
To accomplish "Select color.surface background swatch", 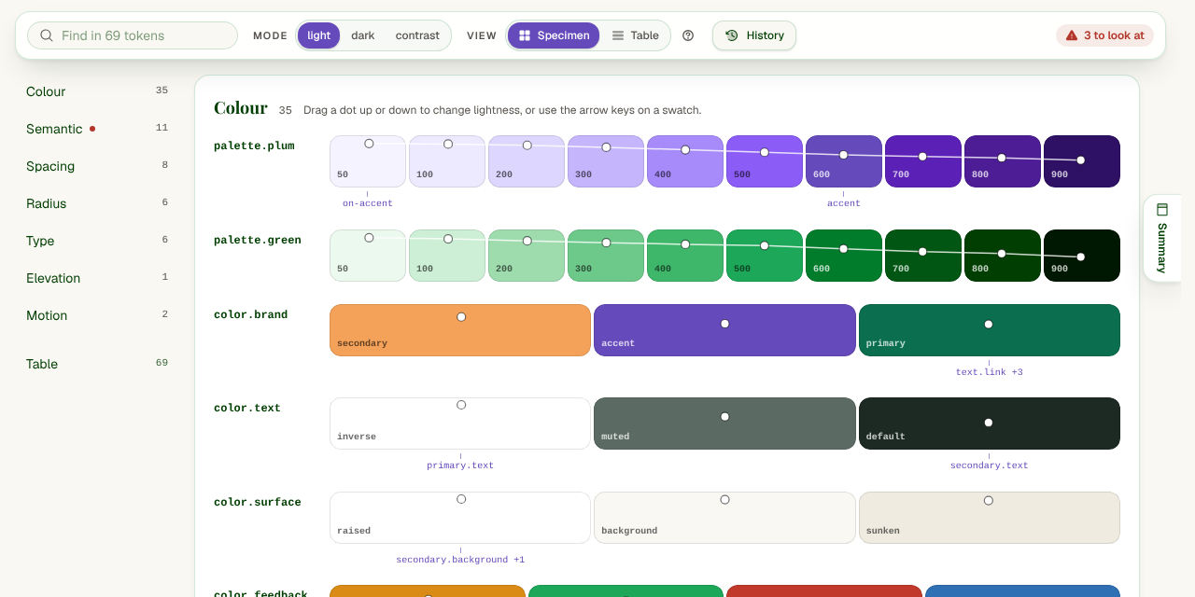I will 724,518.
